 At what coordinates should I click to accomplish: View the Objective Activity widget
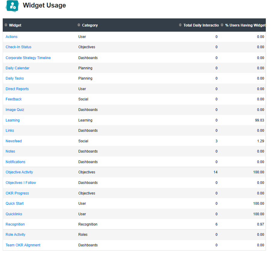(19, 172)
